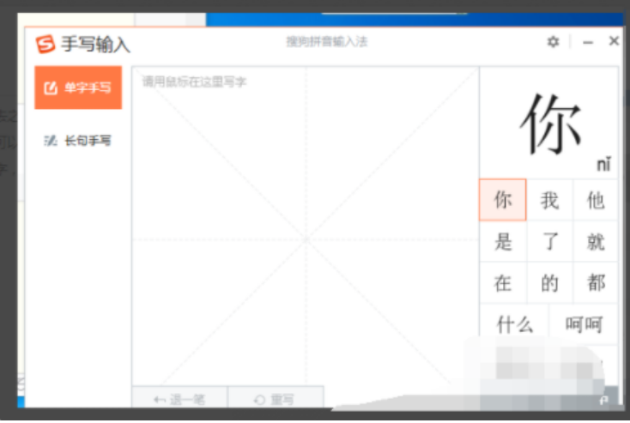Clear the canvas with 重写
This screenshot has height=423, width=630.
(275, 399)
